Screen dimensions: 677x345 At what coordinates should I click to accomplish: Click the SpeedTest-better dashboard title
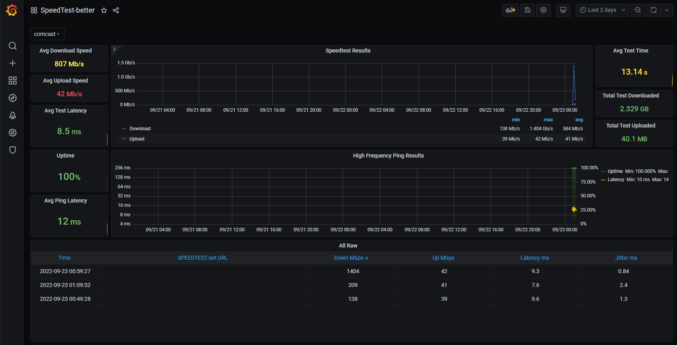click(x=68, y=10)
